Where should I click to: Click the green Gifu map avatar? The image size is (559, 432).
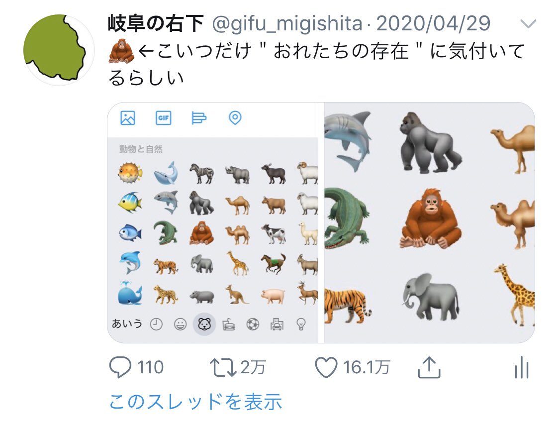[59, 50]
